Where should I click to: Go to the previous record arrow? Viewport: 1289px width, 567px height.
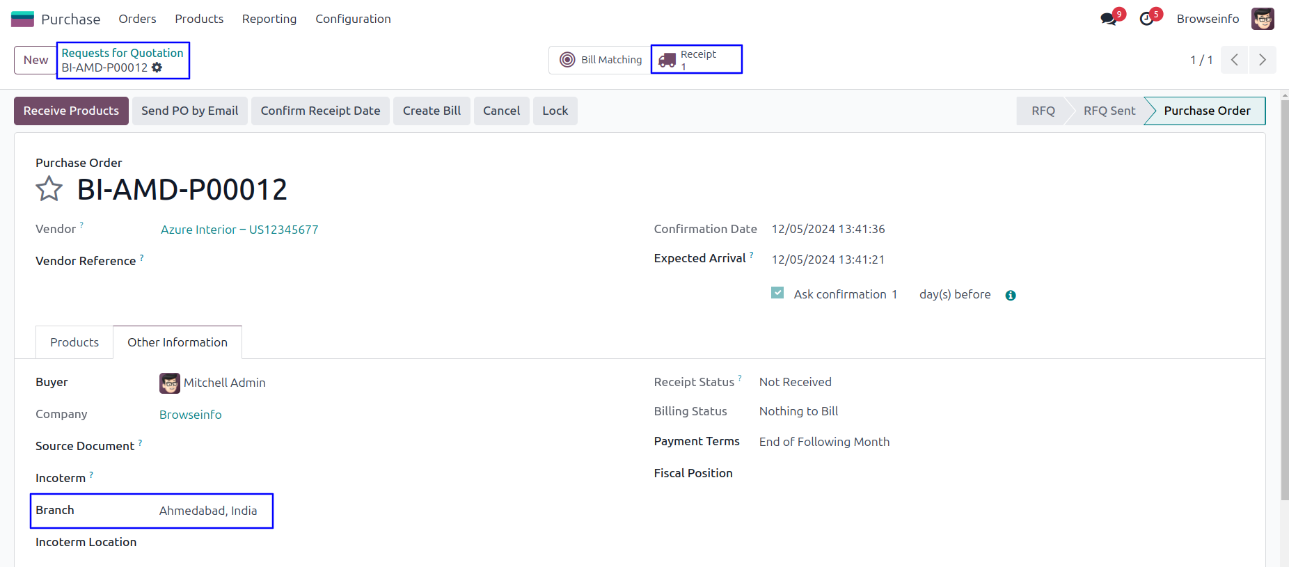click(1235, 60)
